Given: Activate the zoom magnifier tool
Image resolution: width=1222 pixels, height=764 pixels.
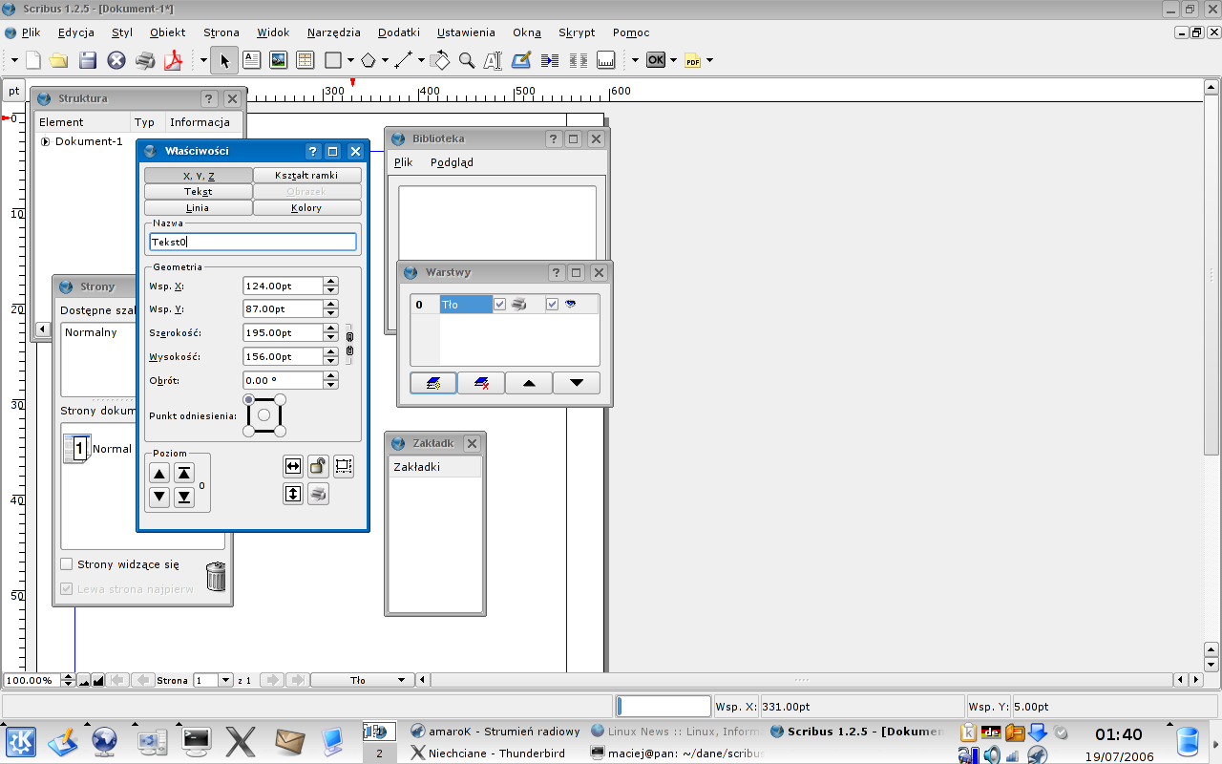Looking at the screenshot, I should coord(467,60).
